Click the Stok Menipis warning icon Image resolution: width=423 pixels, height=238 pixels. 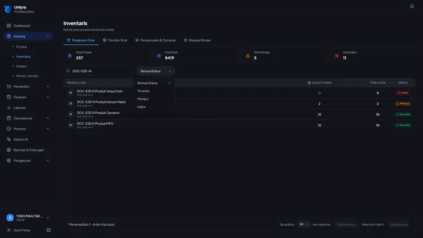248,56
